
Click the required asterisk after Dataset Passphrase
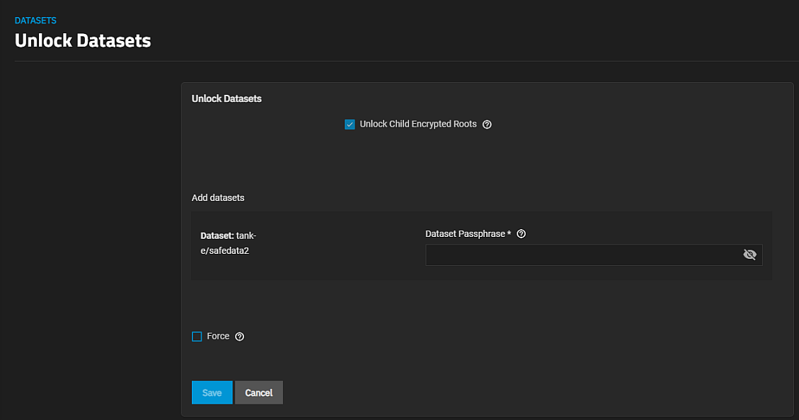click(510, 234)
